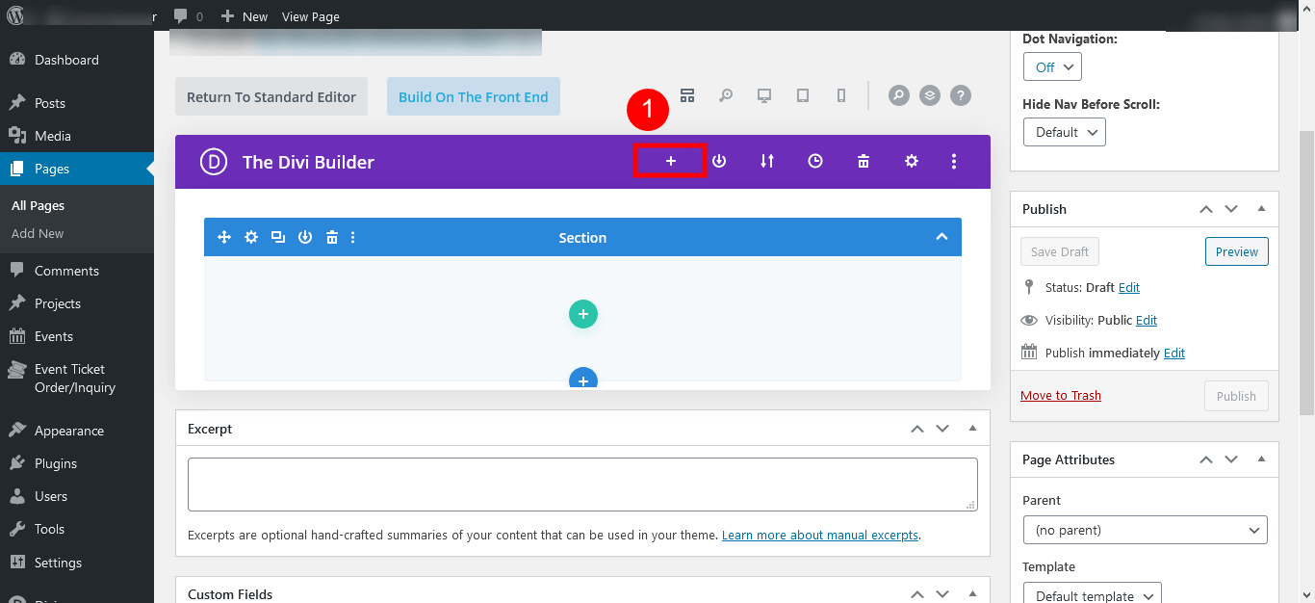Viewport: 1315px width, 603px height.
Task: Click the round search icon
Action: 898,95
